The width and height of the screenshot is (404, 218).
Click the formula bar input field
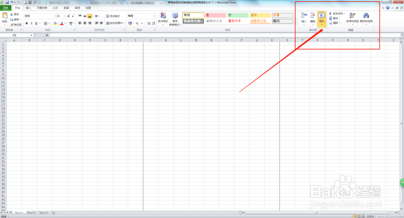(224, 35)
